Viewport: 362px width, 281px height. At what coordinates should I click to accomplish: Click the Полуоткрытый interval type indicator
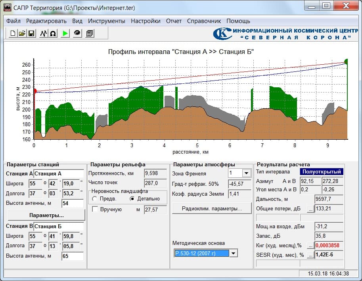click(321, 172)
